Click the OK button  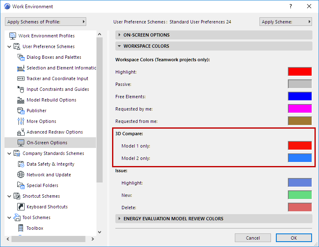point(294,238)
